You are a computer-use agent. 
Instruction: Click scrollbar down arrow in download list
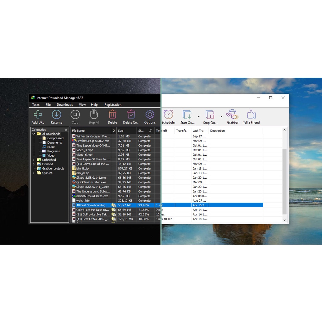click(x=284, y=220)
